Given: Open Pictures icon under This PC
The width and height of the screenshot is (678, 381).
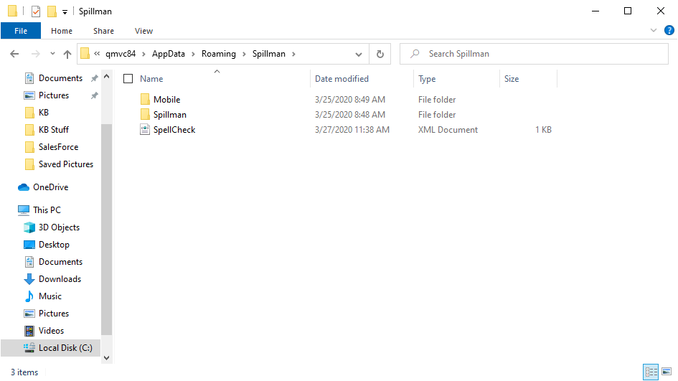Looking at the screenshot, I should click(x=29, y=314).
